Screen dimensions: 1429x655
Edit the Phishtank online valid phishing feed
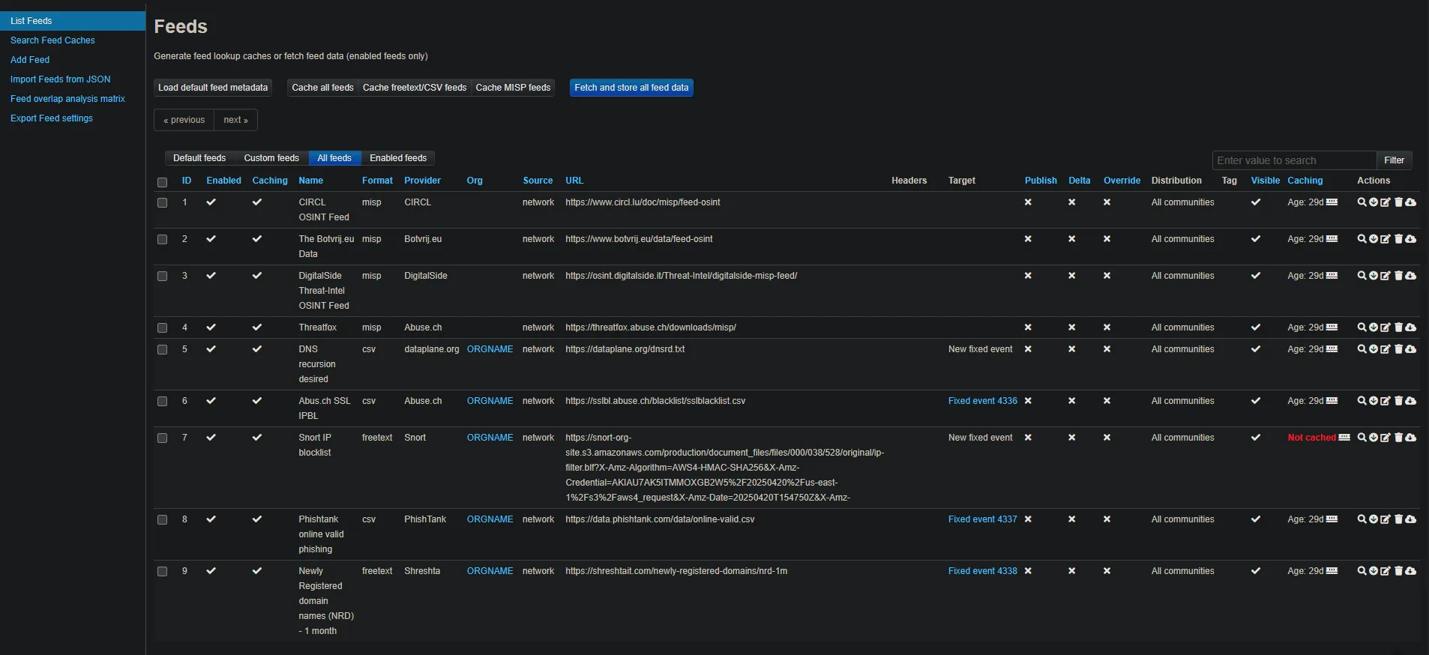[1386, 519]
